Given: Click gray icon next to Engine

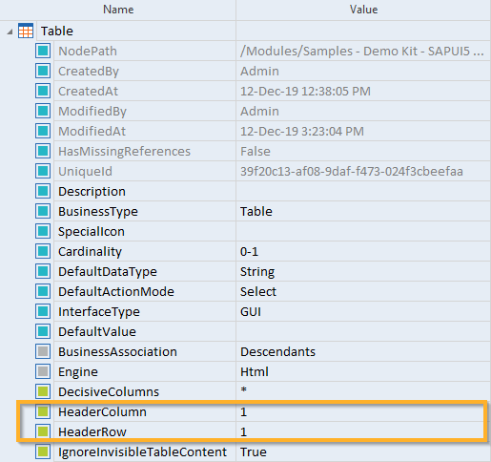Looking at the screenshot, I should tap(43, 371).
